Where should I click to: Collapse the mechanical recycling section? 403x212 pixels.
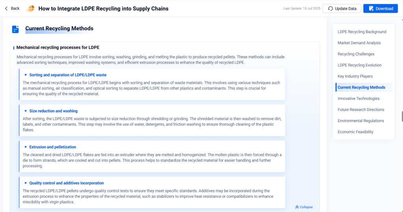coord(307,207)
